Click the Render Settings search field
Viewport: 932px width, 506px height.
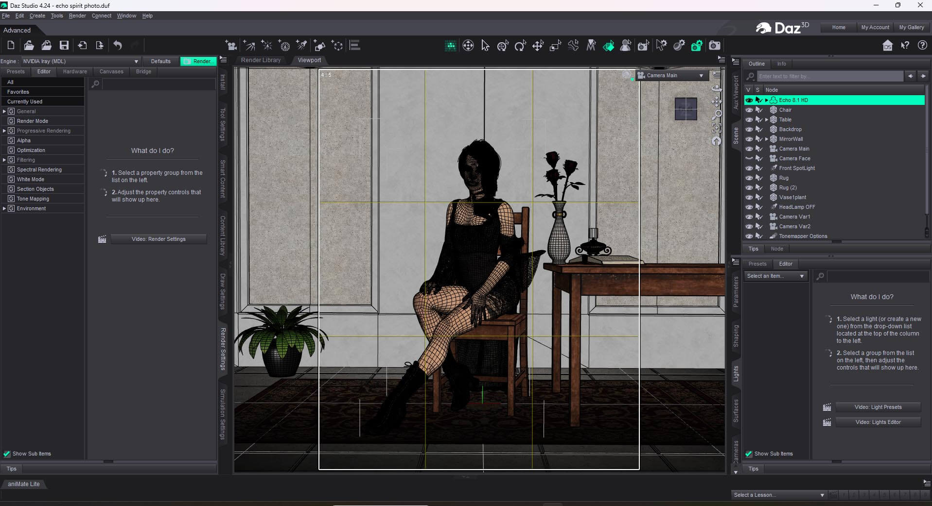click(159, 84)
